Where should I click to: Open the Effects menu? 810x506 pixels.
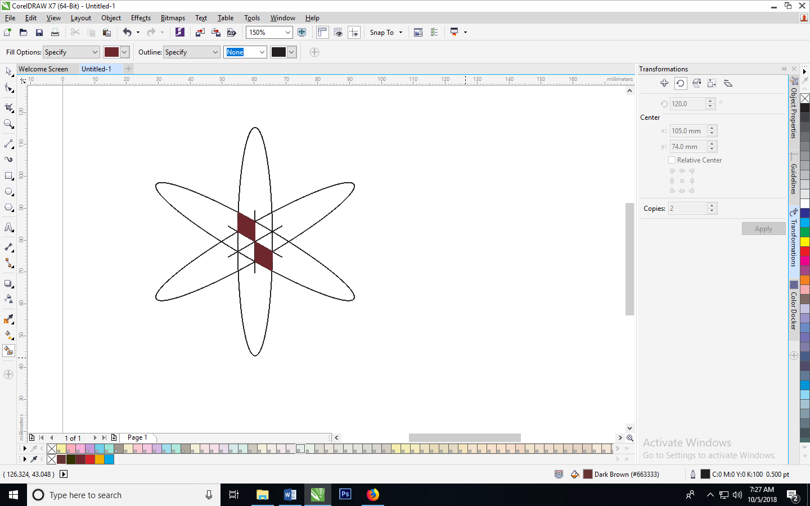click(141, 18)
